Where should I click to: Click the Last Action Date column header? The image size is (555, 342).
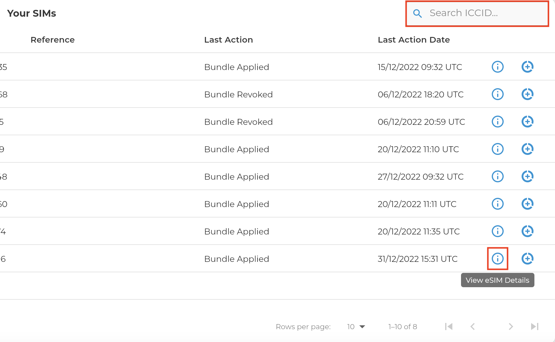(414, 40)
